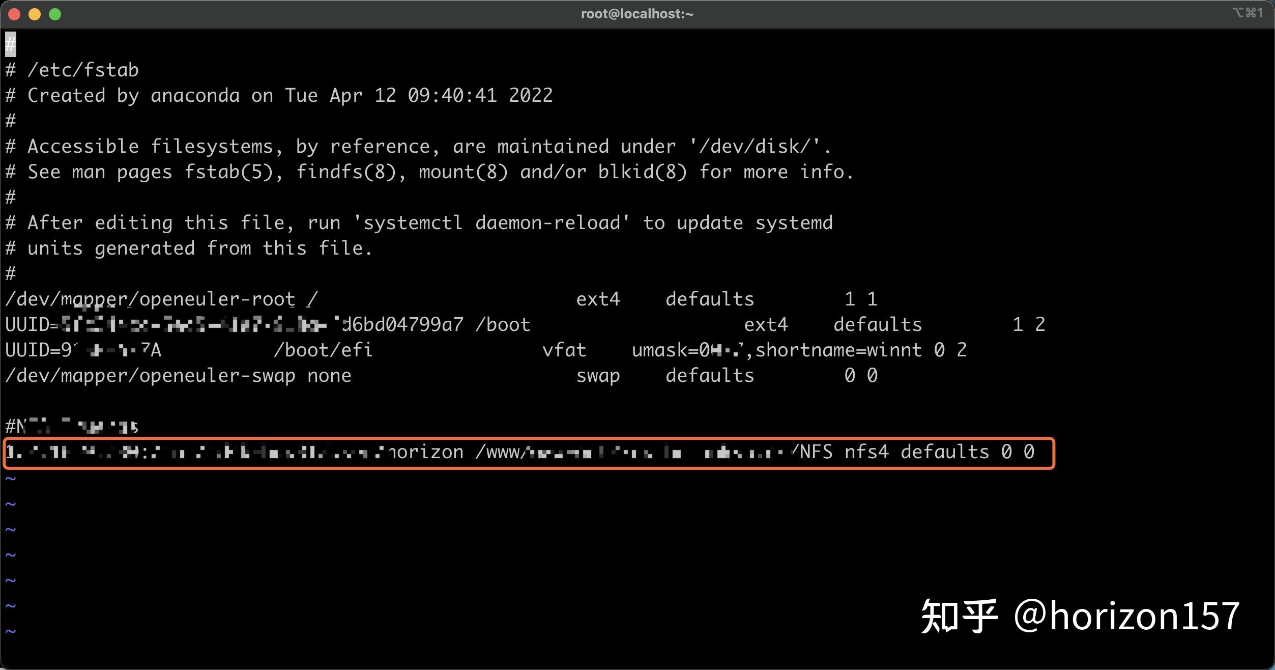Click the red close window button
Image resolution: width=1275 pixels, height=670 pixels.
click(14, 14)
